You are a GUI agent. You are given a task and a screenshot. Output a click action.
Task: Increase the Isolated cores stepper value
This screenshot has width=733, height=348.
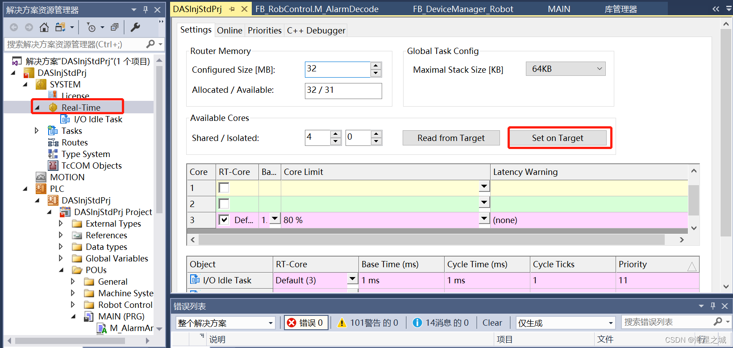point(377,134)
